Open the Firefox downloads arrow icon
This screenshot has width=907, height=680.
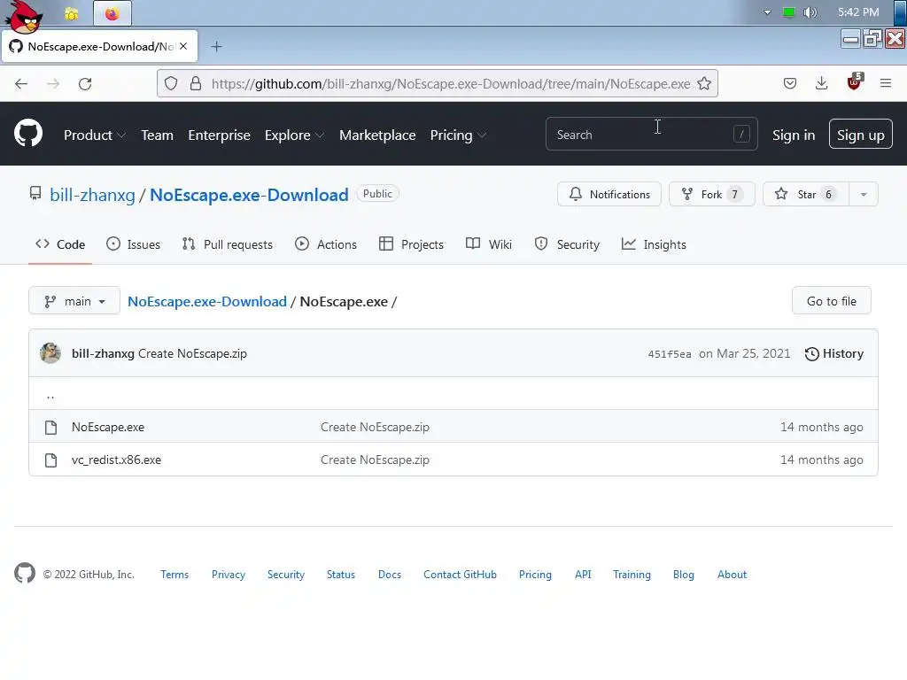pyautogui.click(x=821, y=83)
